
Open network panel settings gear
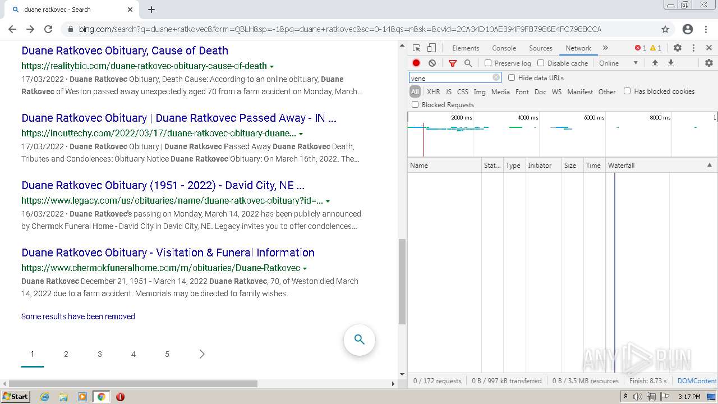point(709,63)
